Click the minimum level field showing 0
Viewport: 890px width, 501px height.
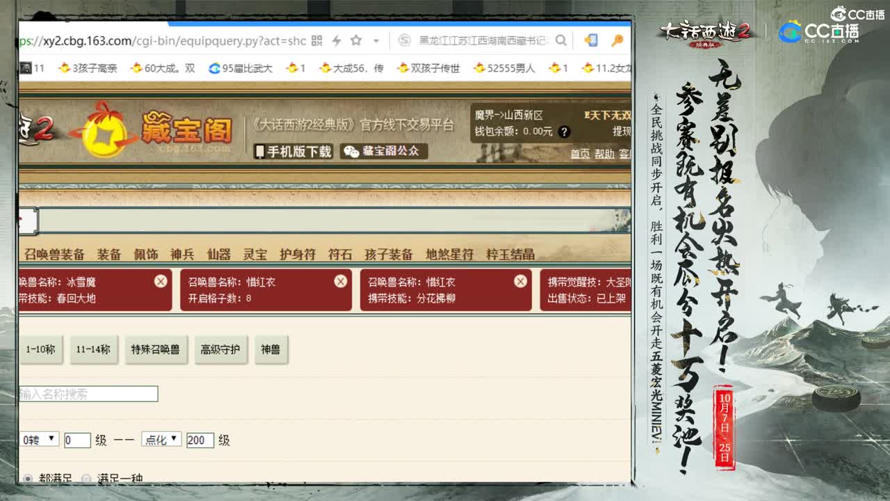pos(77,440)
